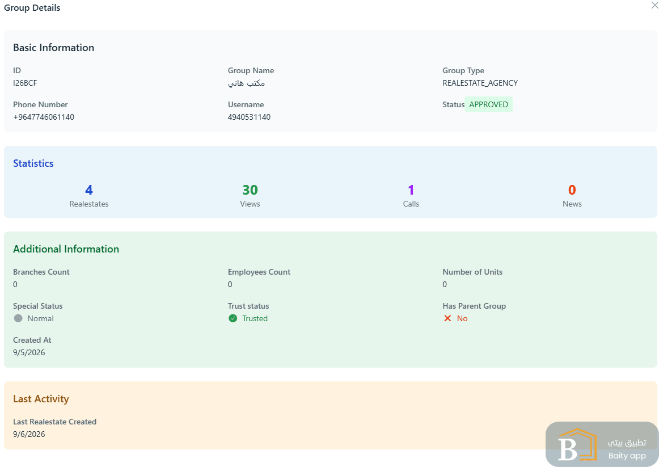This screenshot has width=659, height=467.
Task: Click the Realestates statistic label
Action: pos(89,204)
